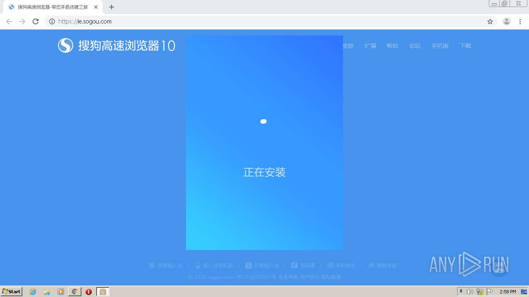Go back to the previous page
The width and height of the screenshot is (529, 297).
click(x=9, y=21)
